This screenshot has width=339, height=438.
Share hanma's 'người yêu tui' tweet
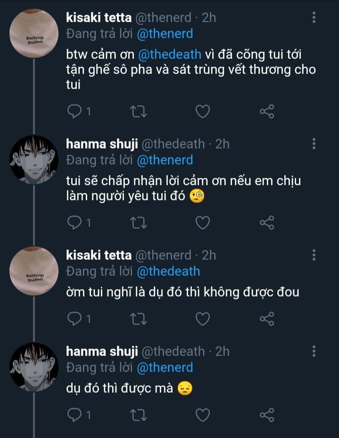click(x=267, y=223)
